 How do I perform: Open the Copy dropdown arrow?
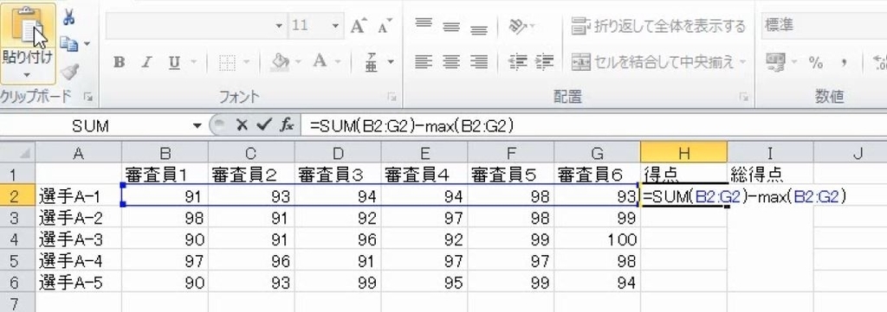pos(87,43)
